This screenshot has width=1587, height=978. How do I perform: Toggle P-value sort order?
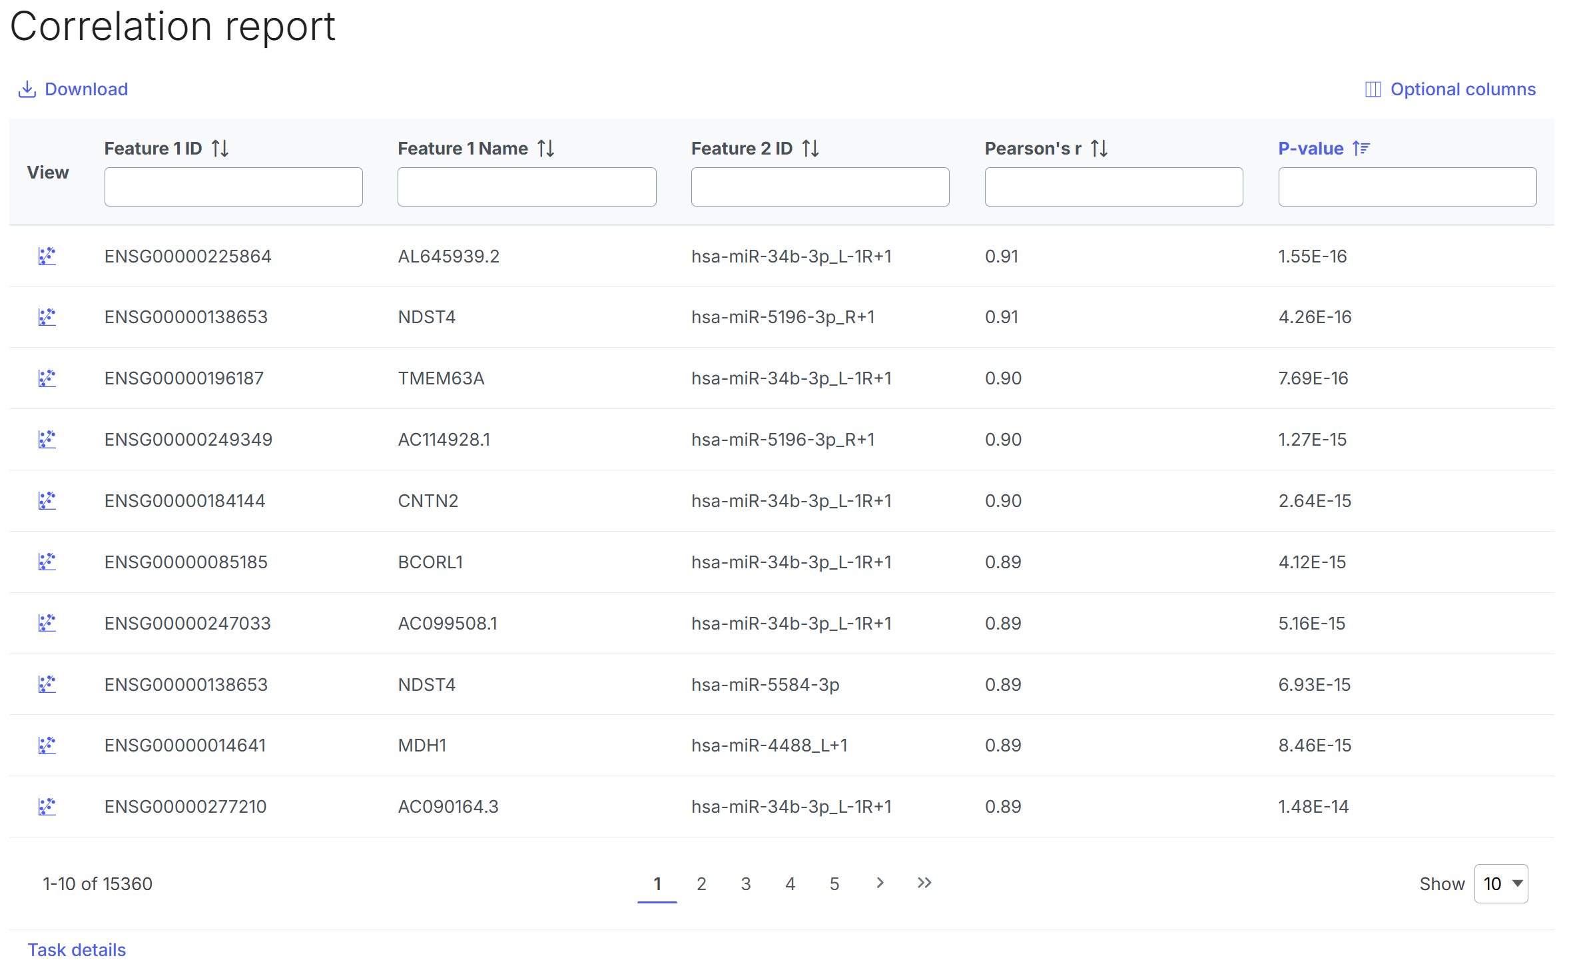(1361, 149)
